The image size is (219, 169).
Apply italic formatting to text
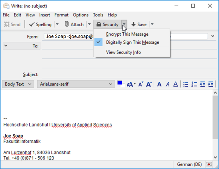tap(167, 84)
